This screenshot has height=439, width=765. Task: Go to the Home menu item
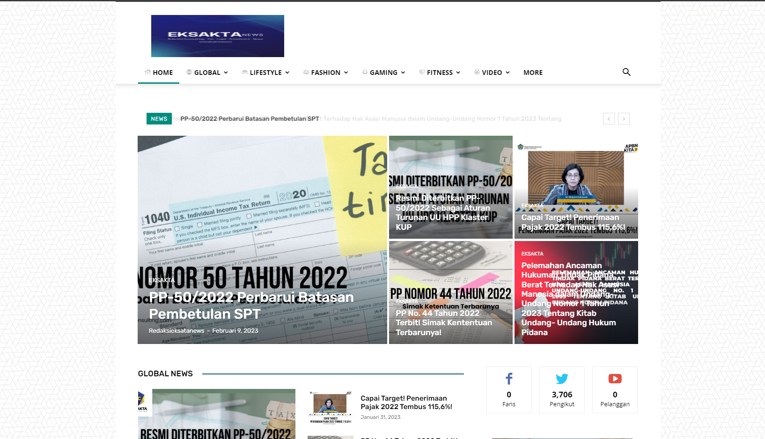pos(159,73)
